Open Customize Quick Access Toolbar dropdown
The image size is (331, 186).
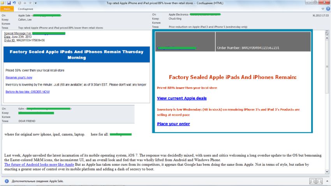[x=35, y=3]
